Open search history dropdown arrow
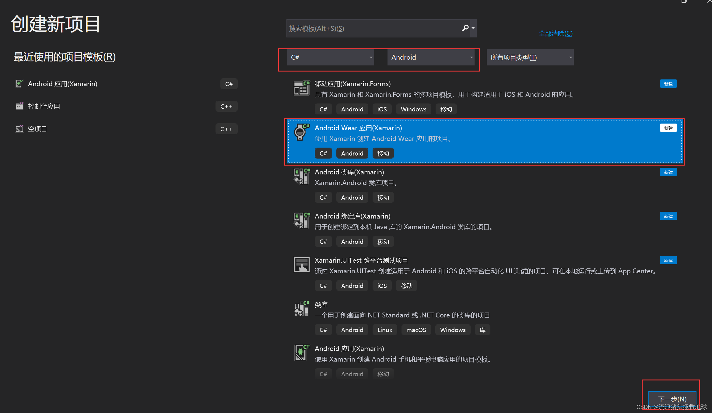Viewport: 712px width, 413px height. 473,28
